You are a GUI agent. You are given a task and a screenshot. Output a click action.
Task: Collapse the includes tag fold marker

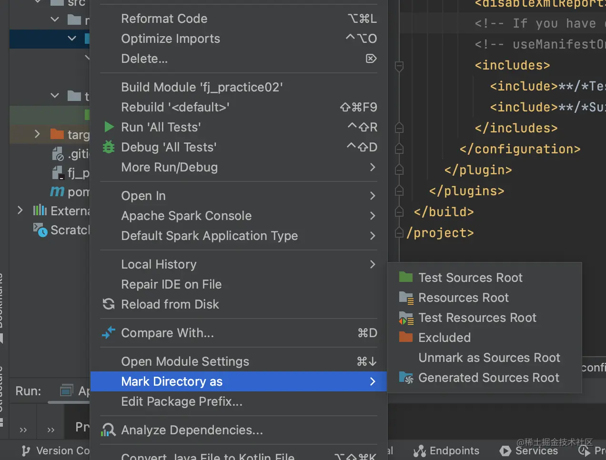pos(399,66)
